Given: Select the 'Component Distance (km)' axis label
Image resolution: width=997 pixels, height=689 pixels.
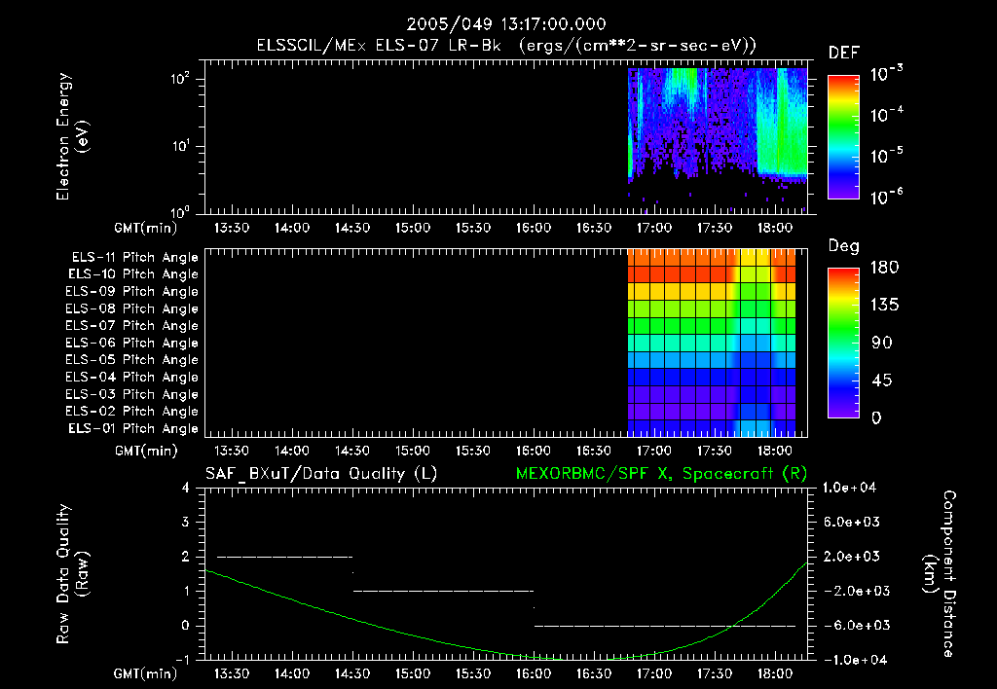Looking at the screenshot, I should tap(940, 574).
